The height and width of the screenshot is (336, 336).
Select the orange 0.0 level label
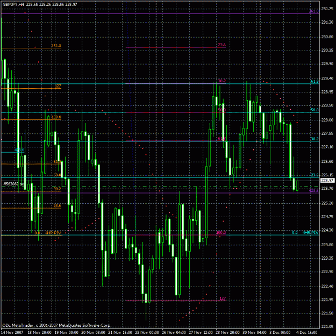click(37, 233)
